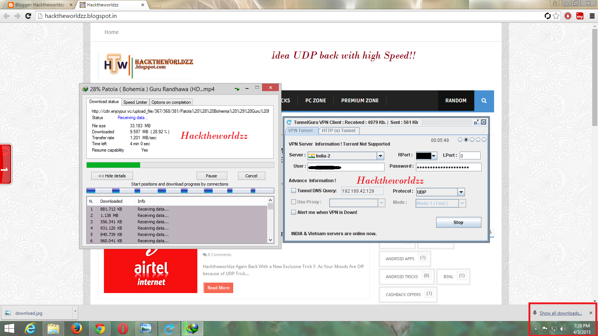Show hidden tray icons arrow

pyautogui.click(x=536, y=329)
